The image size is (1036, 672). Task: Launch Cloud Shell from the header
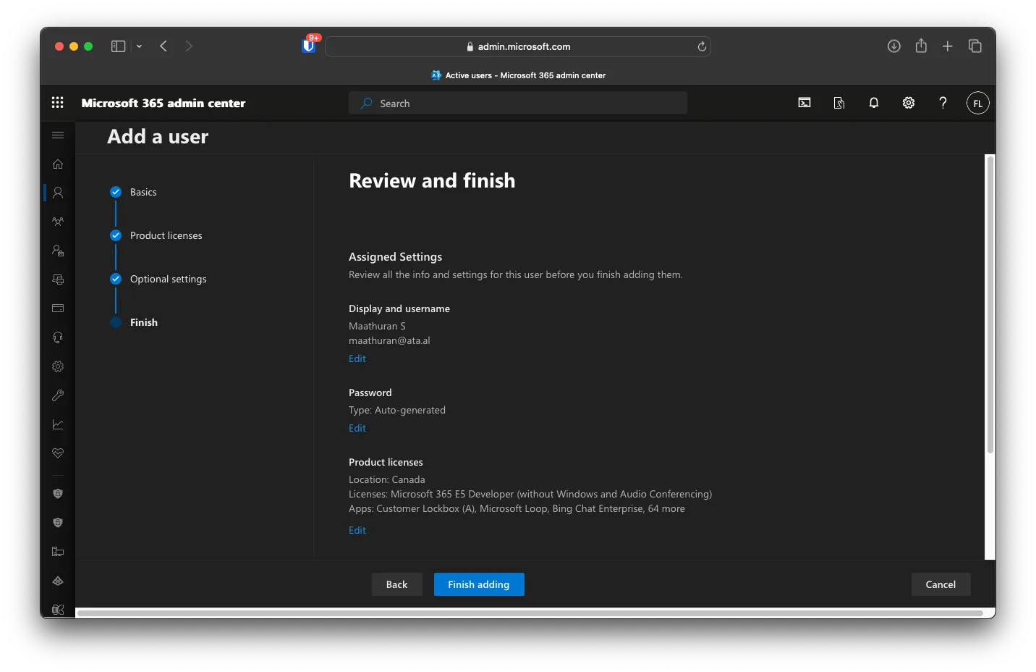coord(804,103)
